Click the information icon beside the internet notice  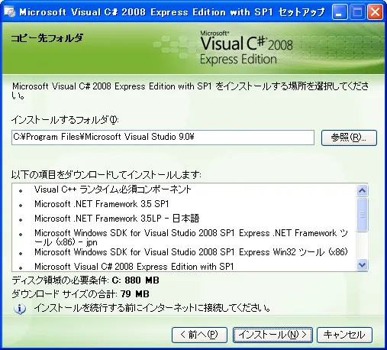point(20,309)
